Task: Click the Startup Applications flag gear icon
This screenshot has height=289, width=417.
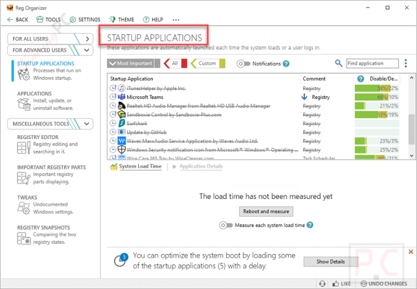Action: coord(24,74)
